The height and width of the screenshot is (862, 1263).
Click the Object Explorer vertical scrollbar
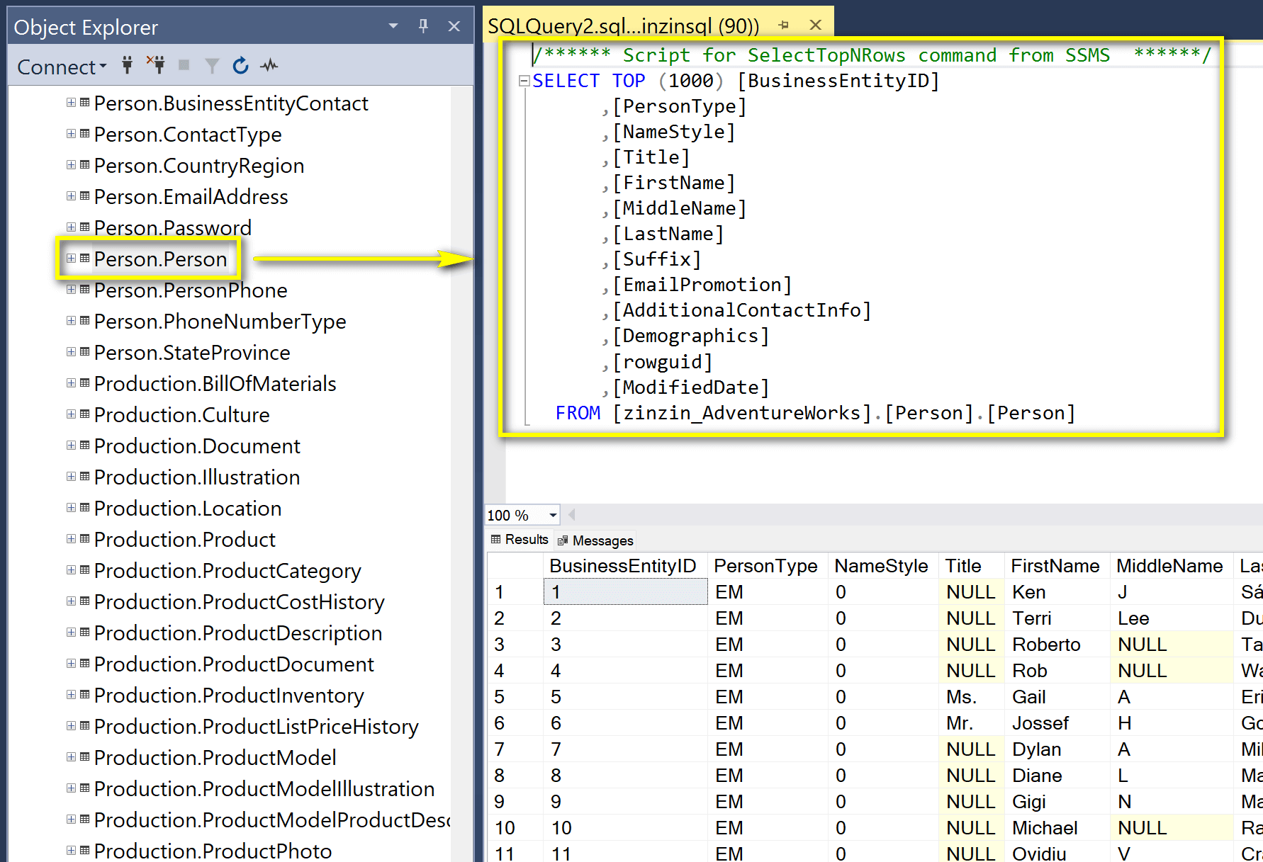coord(461,474)
